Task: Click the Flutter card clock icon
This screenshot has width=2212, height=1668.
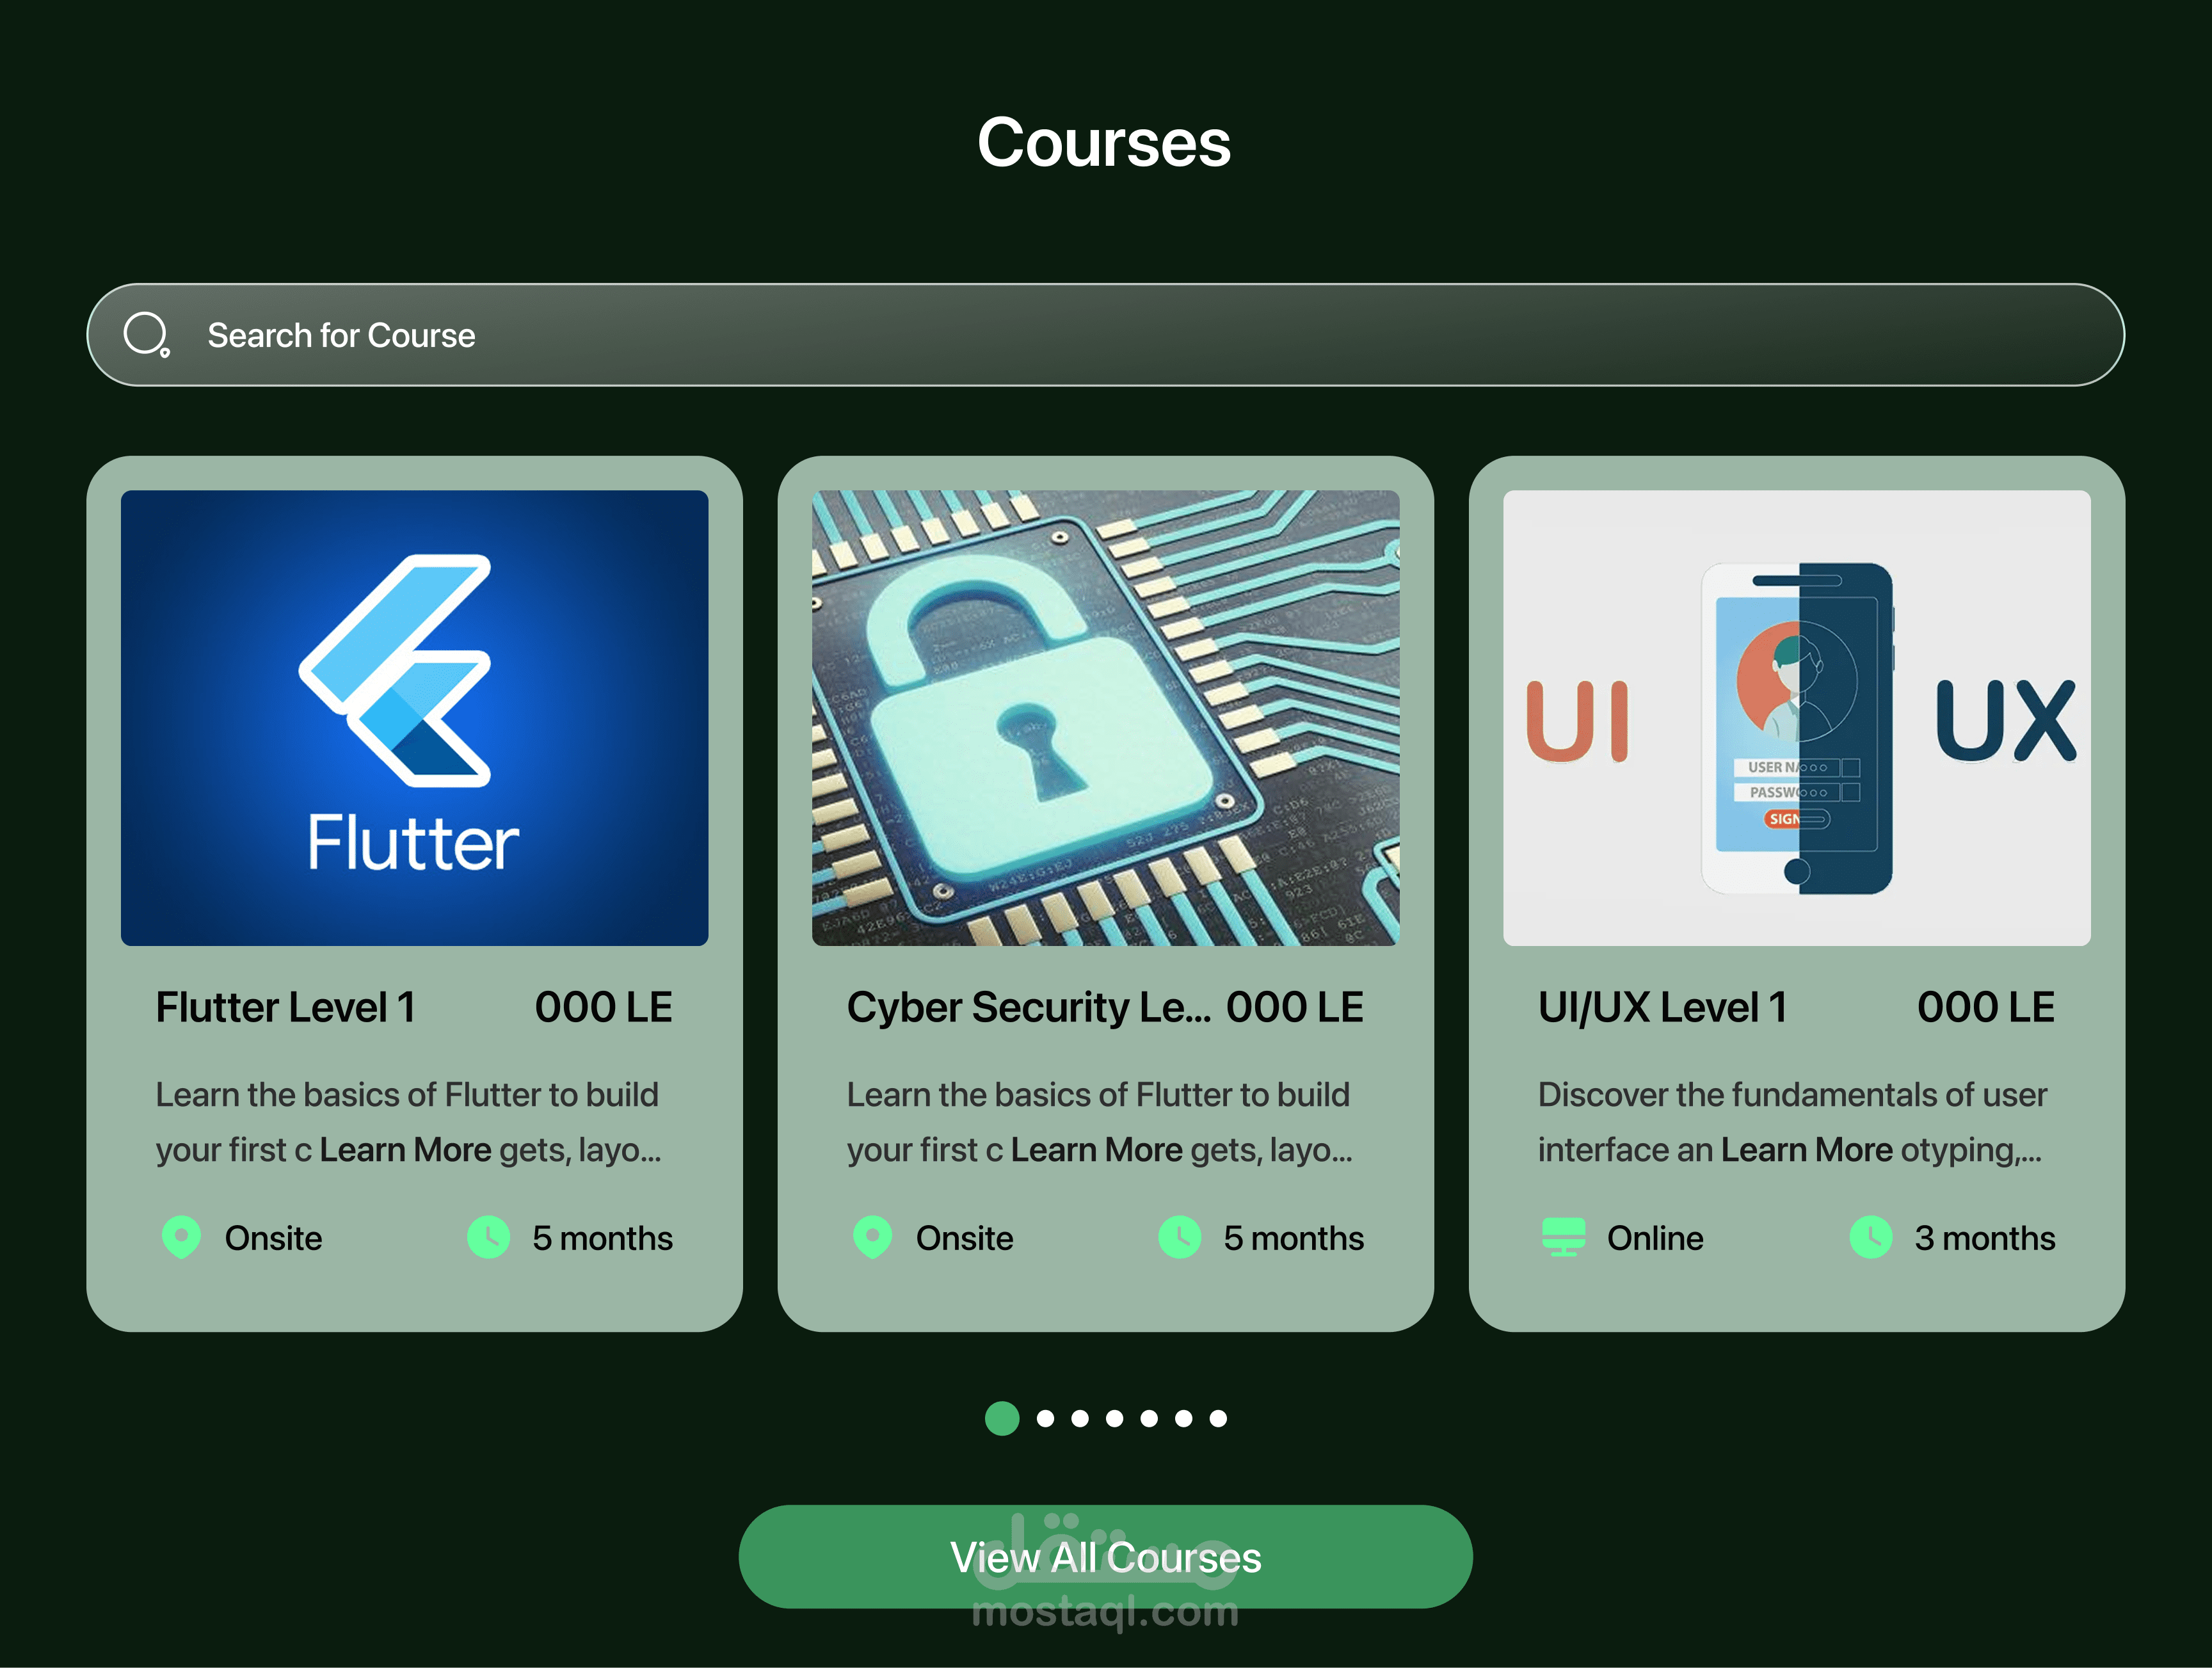Action: click(x=488, y=1237)
